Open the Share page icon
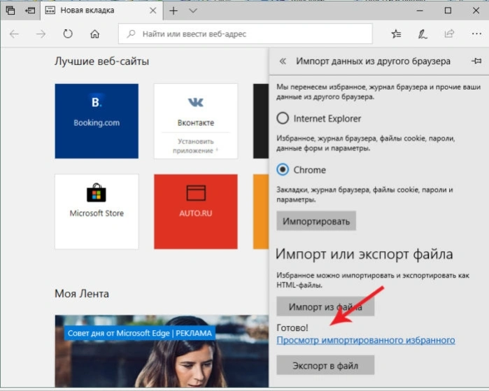The height and width of the screenshot is (391, 489). 449,34
